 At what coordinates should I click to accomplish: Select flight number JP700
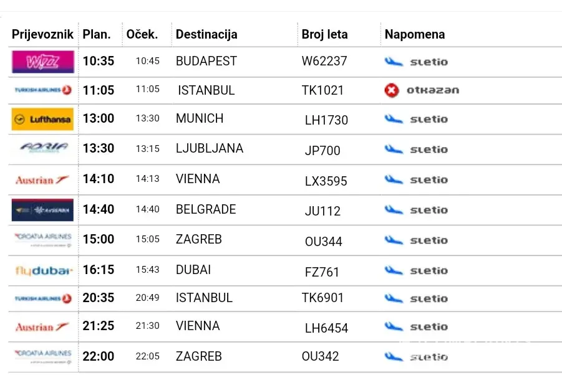tap(322, 151)
